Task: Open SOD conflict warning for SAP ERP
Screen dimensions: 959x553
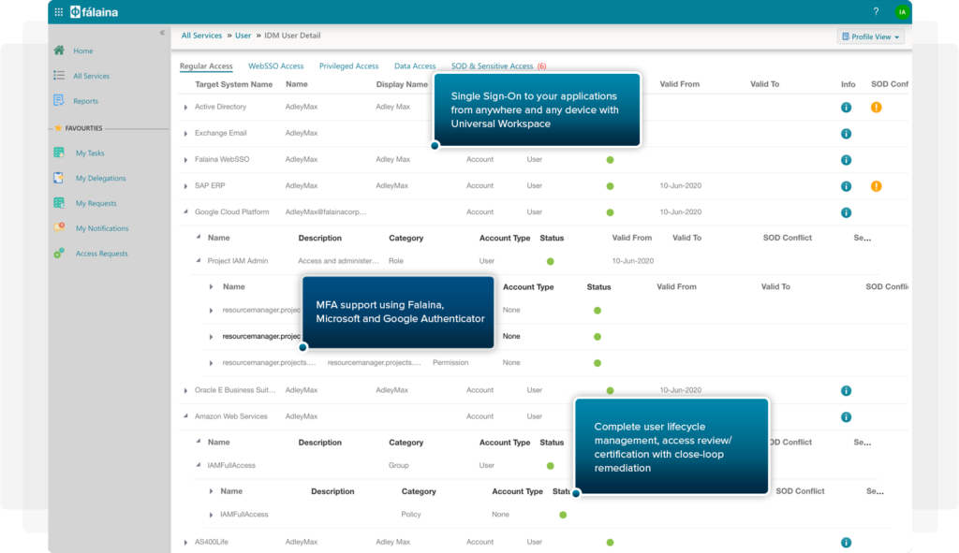Action: [876, 186]
